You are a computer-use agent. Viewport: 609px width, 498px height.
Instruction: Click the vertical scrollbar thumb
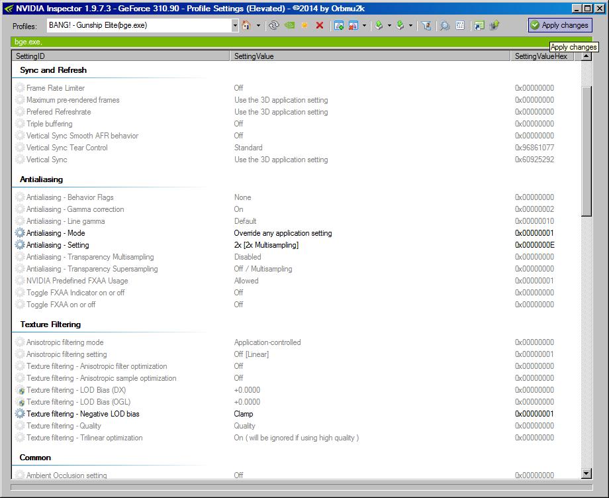click(x=586, y=151)
